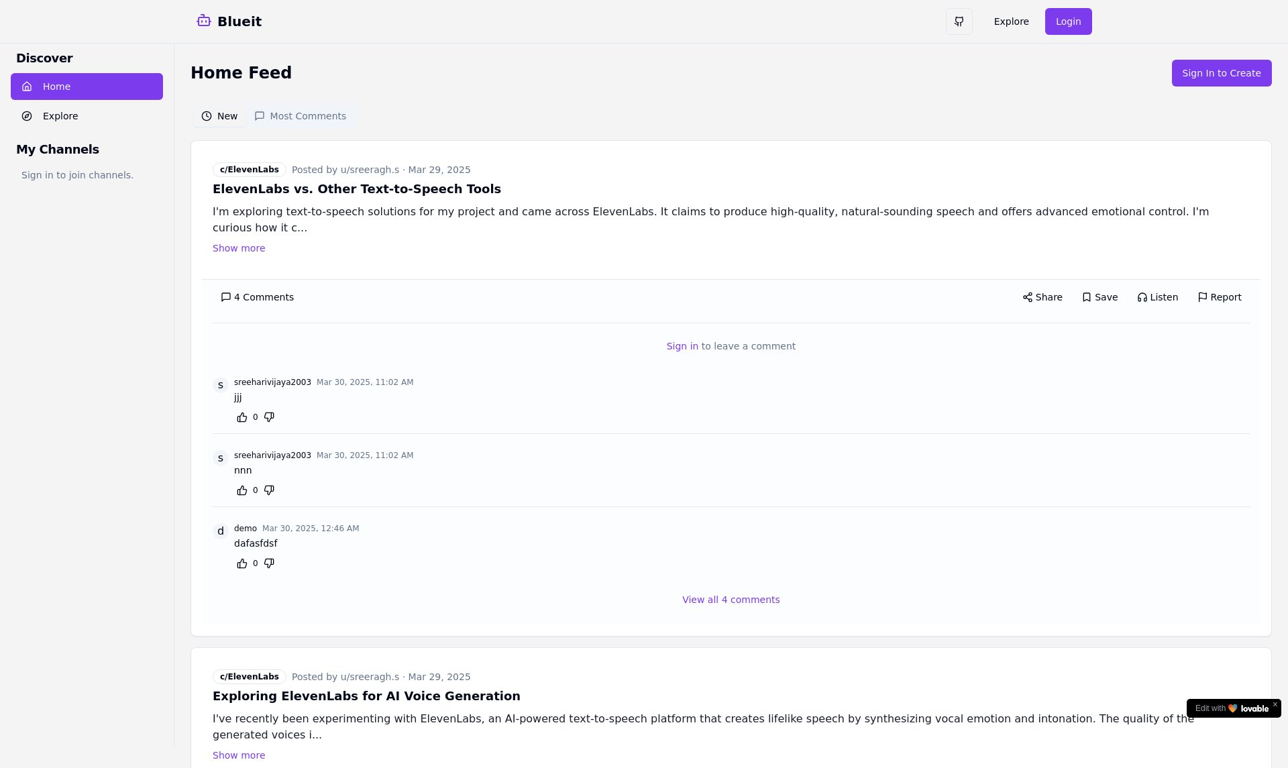Save the first post with bookmark icon
The width and height of the screenshot is (1288, 768).
tap(1099, 297)
